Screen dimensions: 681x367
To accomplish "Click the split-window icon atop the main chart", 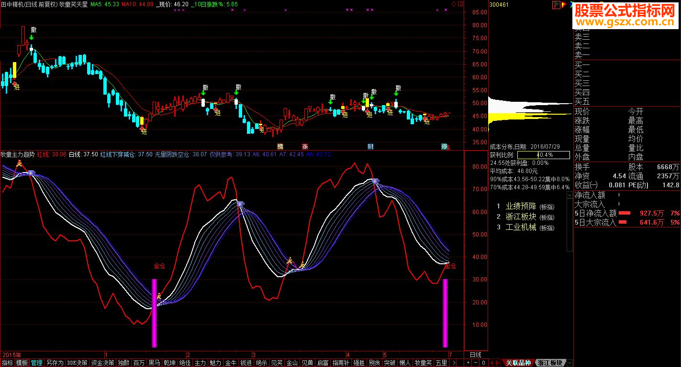I will point(460,4).
